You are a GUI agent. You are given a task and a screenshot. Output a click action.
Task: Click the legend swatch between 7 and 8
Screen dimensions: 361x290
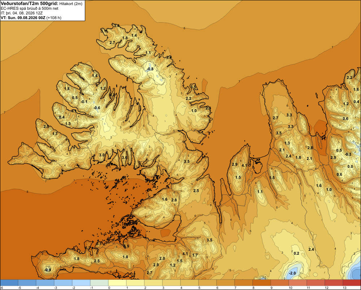click(244, 282)
